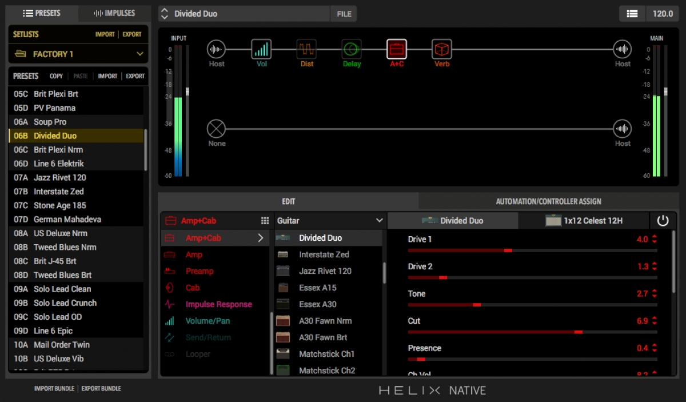The width and height of the screenshot is (686, 402).
Task: Click the grid icon next to Amp+Cab
Action: (265, 221)
